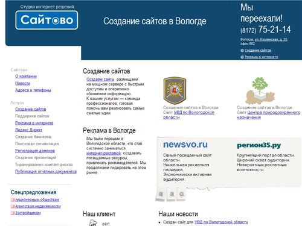Open Публикация отчётных документов link

coord(46,172)
